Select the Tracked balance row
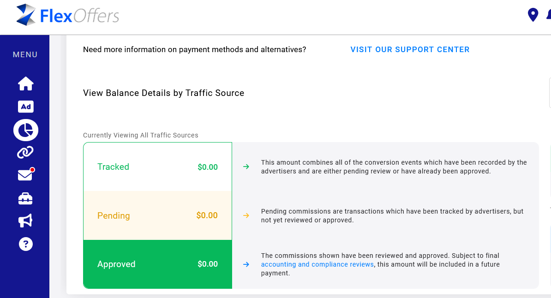This screenshot has width=551, height=298. [x=157, y=167]
